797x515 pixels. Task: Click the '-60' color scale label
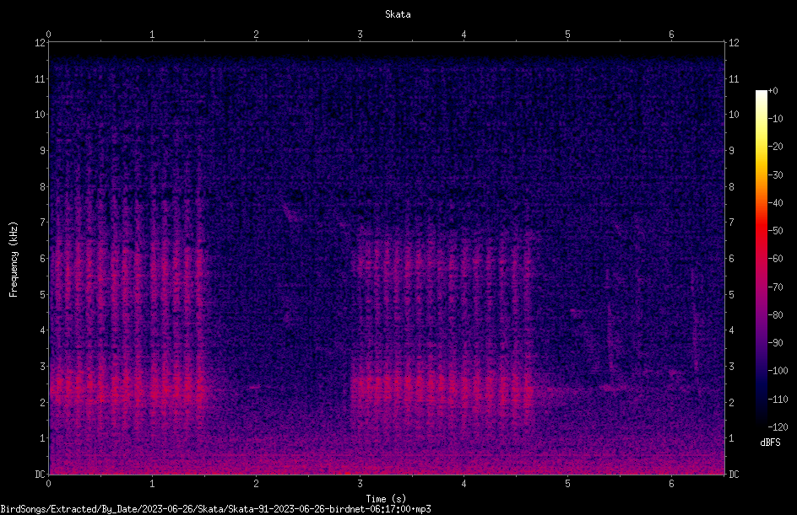[775, 259]
